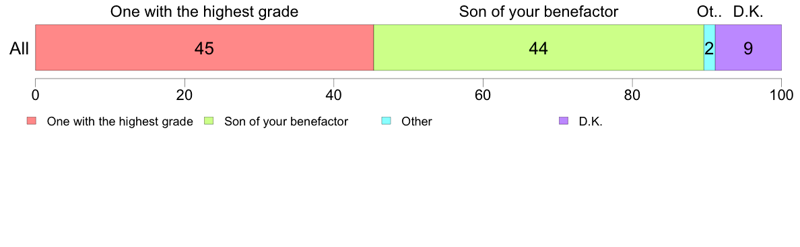Select the purple bar segment labeled 9

tap(748, 47)
